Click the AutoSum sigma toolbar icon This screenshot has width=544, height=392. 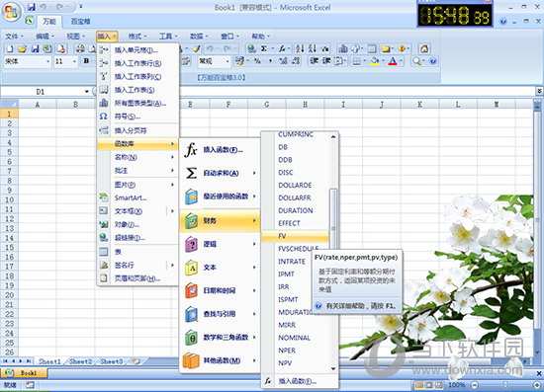[x=264, y=48]
